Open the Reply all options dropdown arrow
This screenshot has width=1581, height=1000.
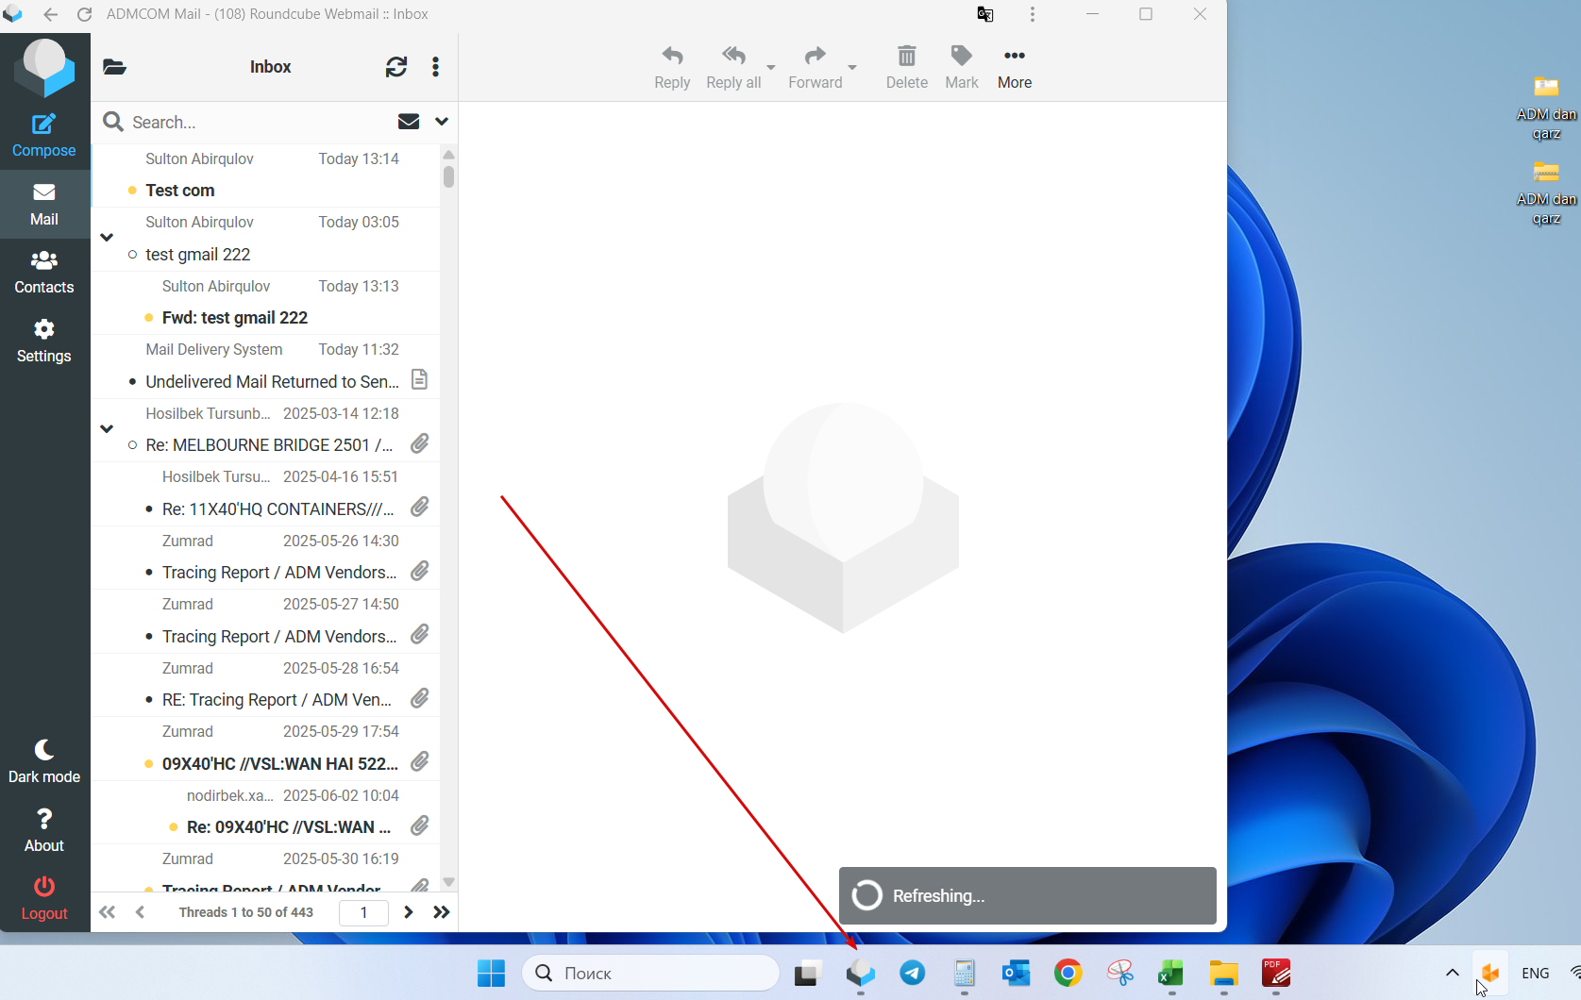[x=771, y=68]
